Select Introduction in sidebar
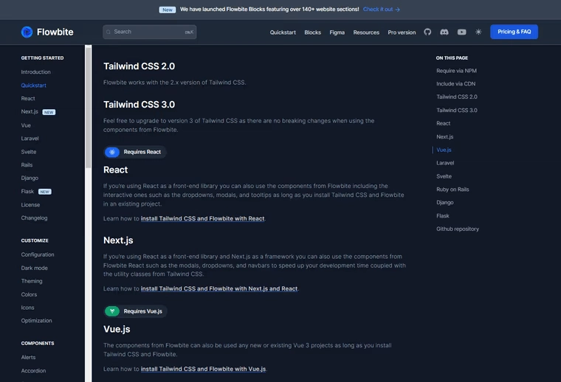 35,72
